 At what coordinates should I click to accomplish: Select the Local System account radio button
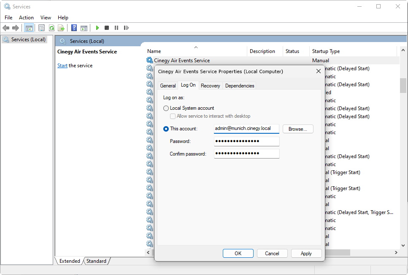(x=166, y=108)
